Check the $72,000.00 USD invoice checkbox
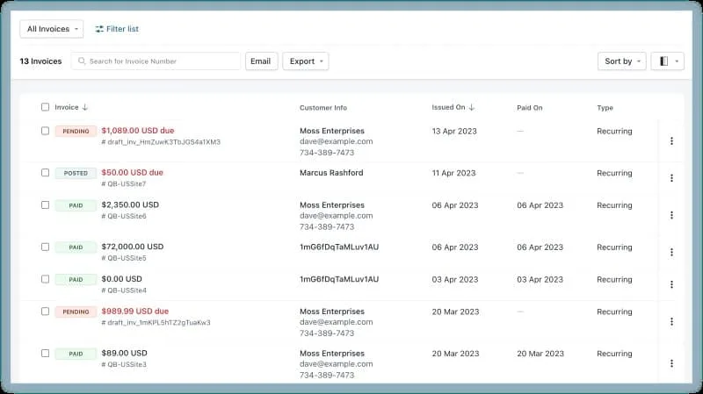 click(45, 247)
